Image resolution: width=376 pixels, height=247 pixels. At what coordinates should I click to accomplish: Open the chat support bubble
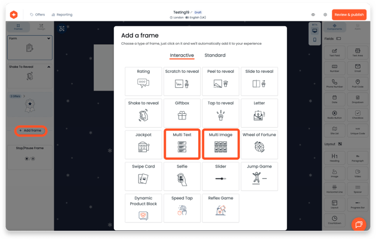point(359,224)
